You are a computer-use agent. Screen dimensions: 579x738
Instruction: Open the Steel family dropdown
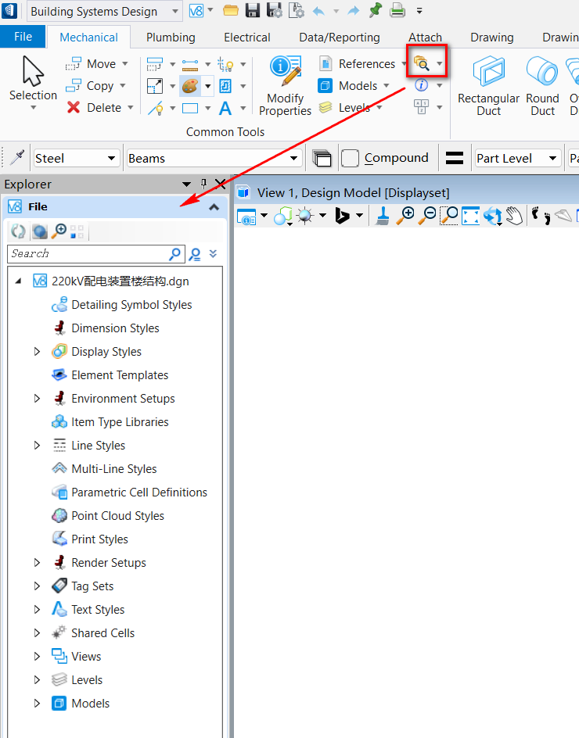pyautogui.click(x=111, y=158)
